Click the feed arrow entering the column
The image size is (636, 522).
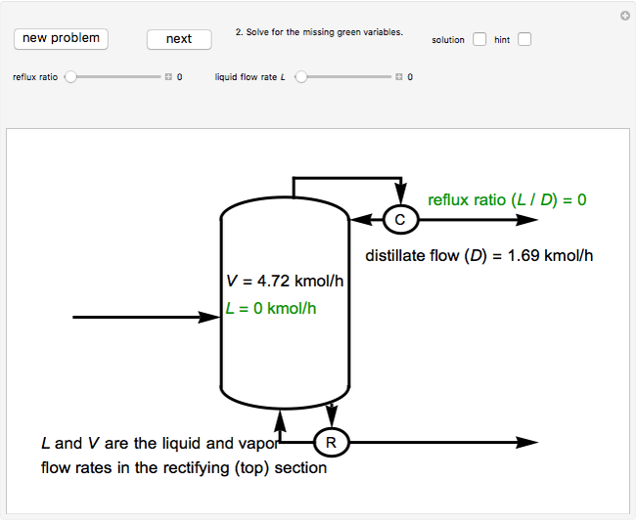click(147, 317)
